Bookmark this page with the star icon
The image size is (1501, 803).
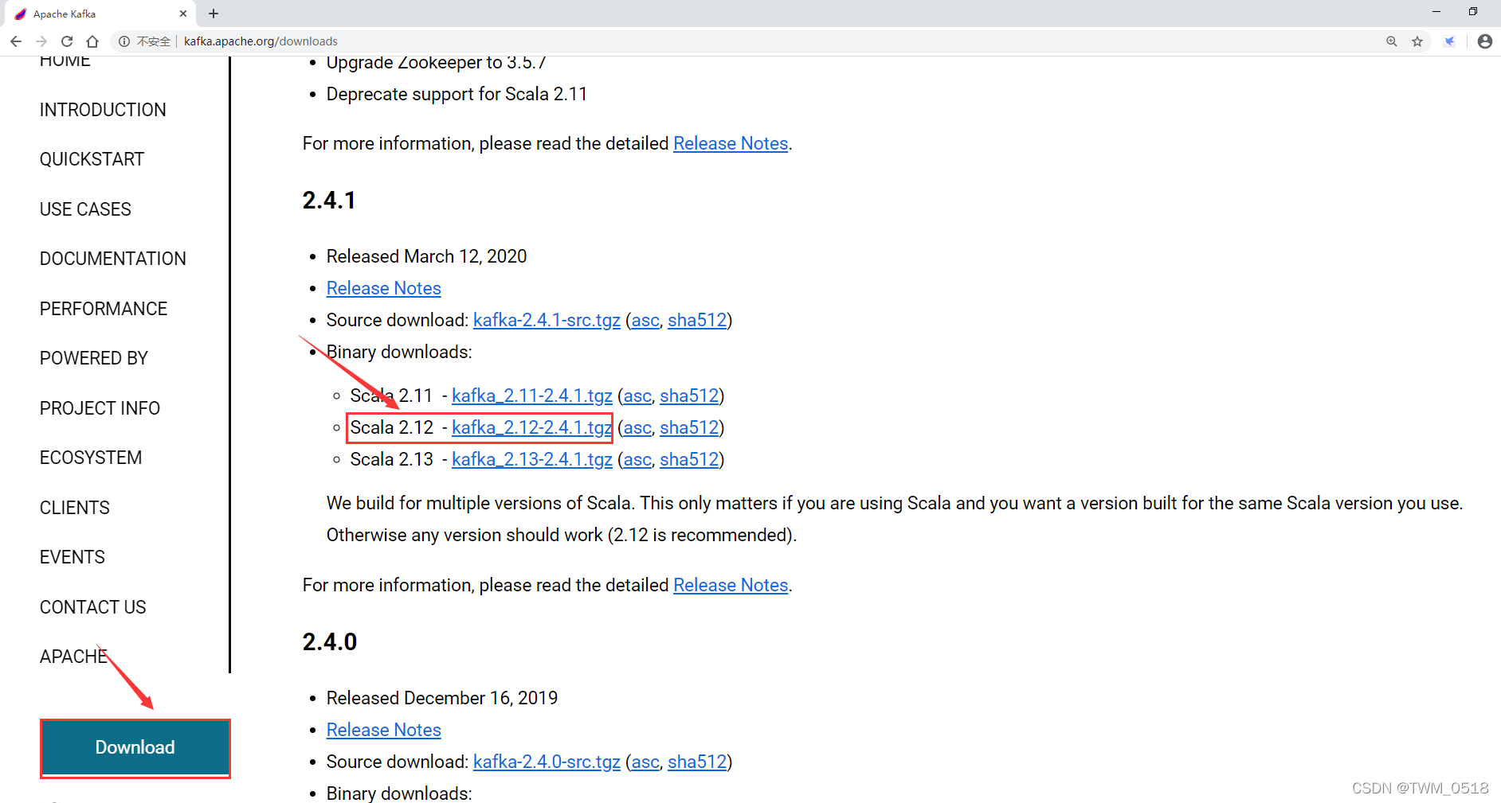1417,41
